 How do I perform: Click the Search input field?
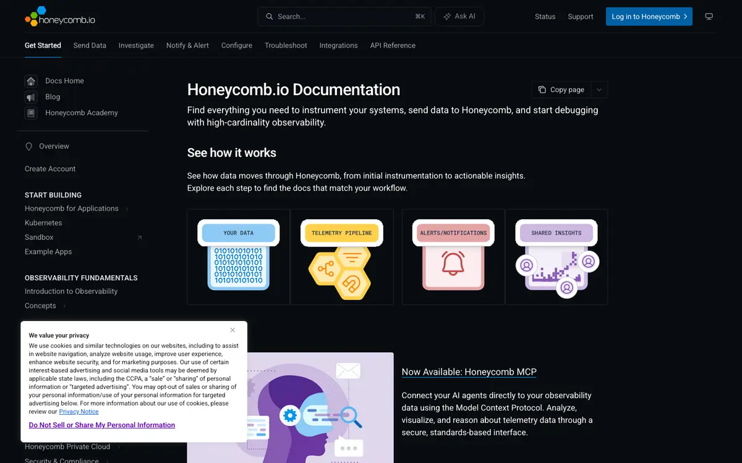345,17
